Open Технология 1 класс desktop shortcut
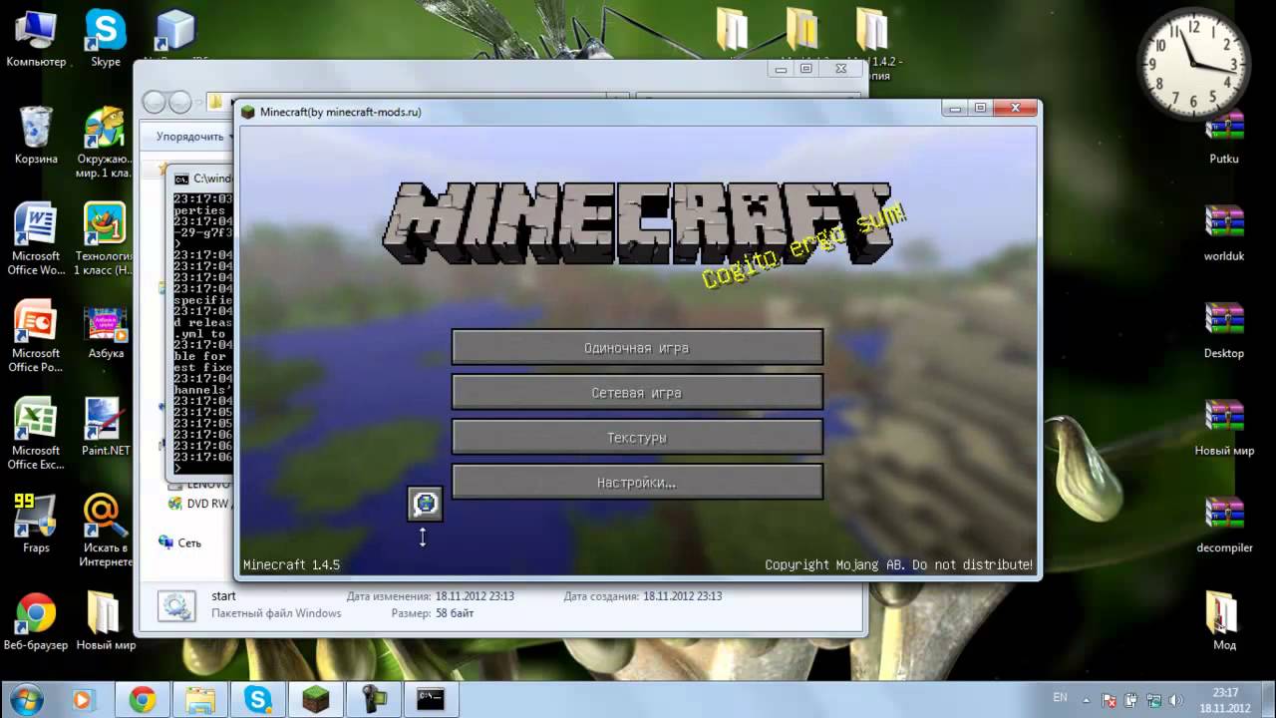1276x718 pixels. (x=105, y=239)
